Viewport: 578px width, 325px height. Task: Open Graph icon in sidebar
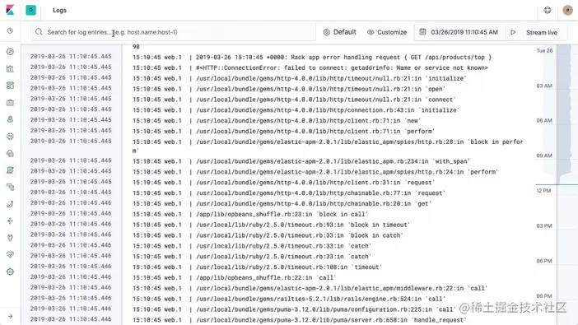tap(10, 221)
